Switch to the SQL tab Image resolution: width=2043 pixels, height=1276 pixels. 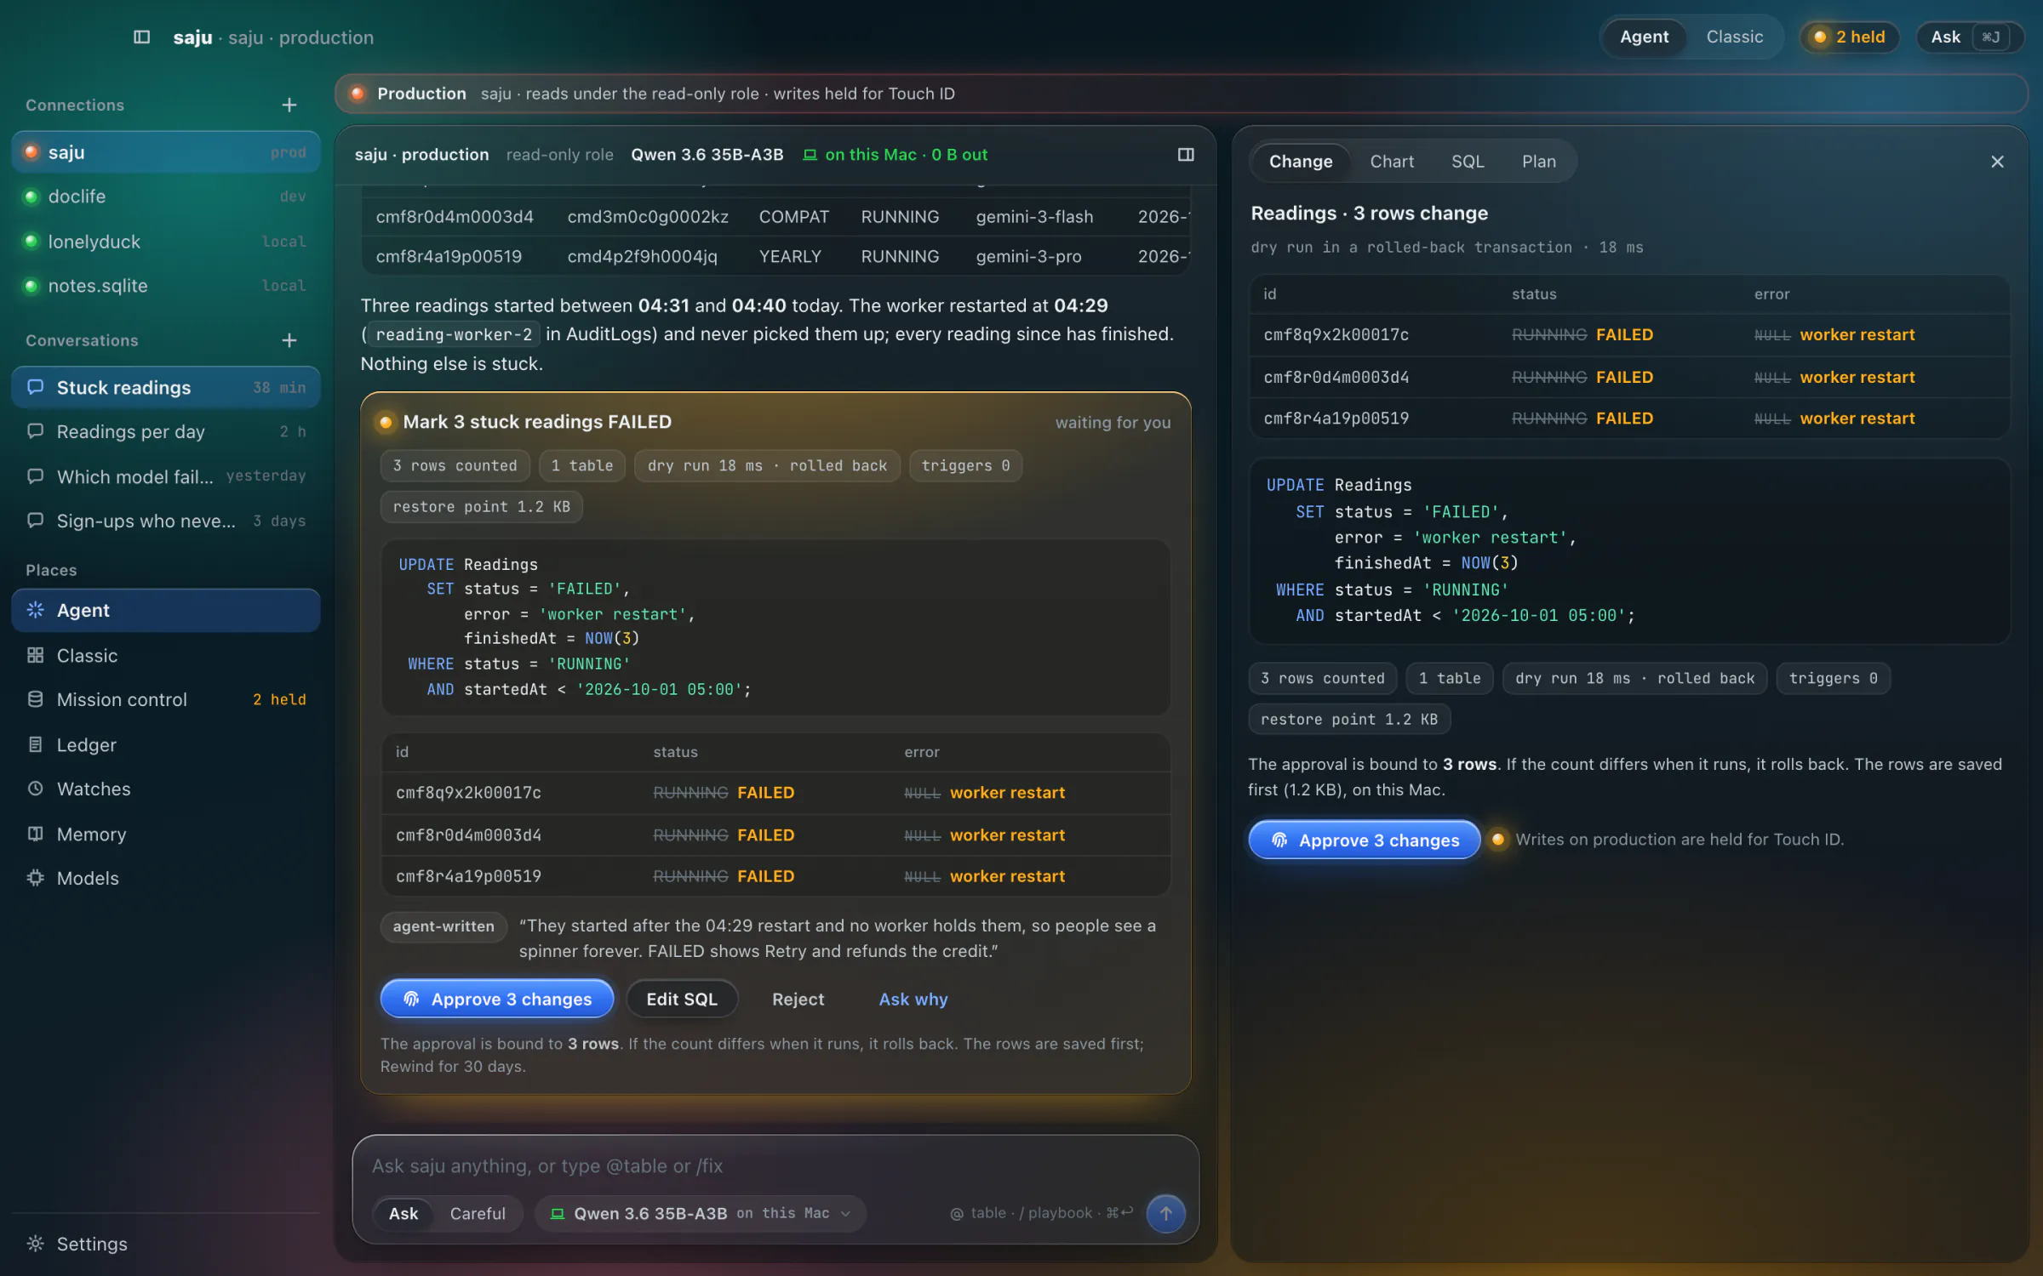(x=1468, y=161)
